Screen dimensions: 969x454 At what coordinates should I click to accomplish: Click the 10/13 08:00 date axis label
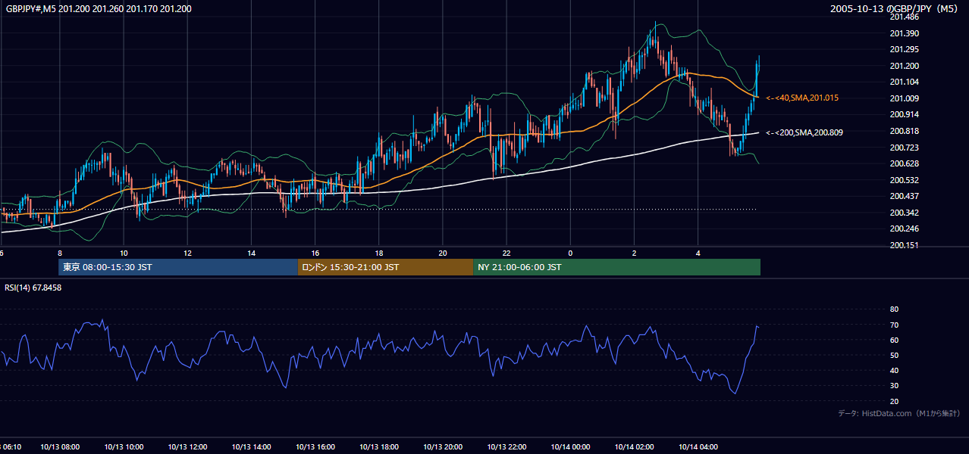tap(60, 446)
